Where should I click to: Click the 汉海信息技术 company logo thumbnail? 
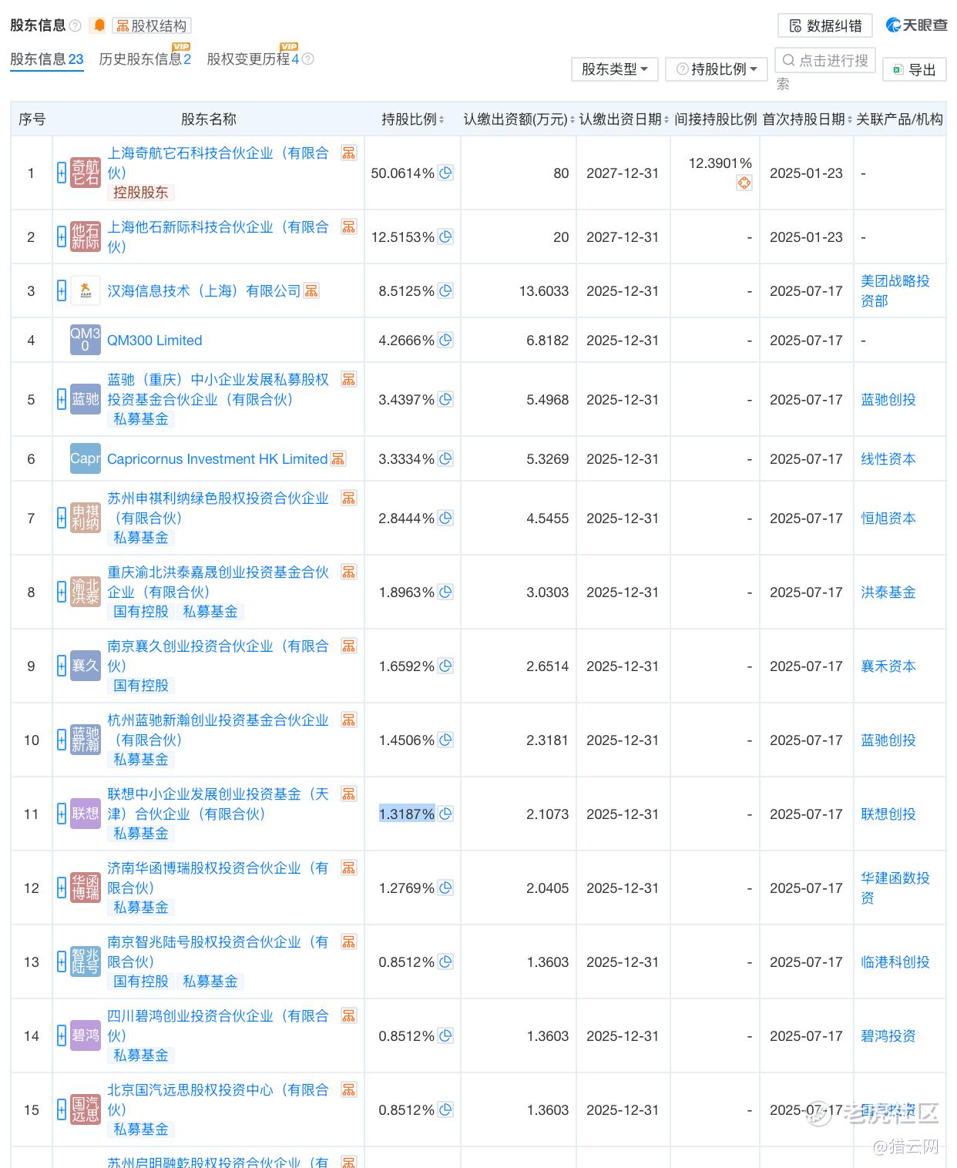click(86, 291)
